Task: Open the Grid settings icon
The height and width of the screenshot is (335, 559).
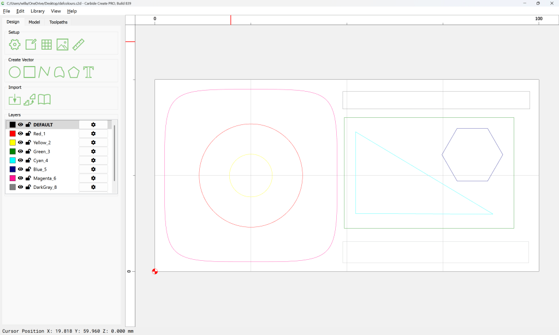Action: [46, 45]
